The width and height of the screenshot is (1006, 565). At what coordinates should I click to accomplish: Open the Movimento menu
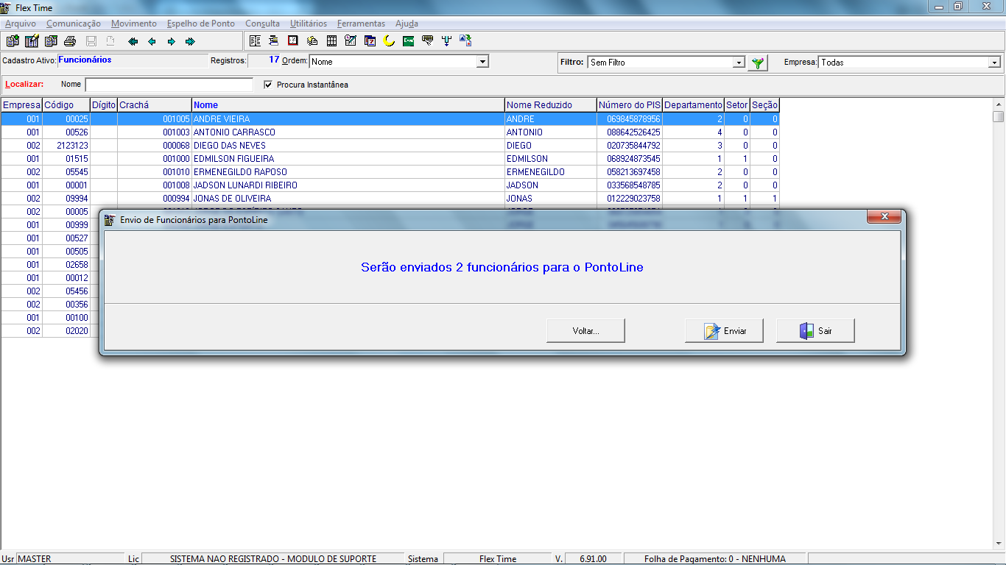coord(134,24)
